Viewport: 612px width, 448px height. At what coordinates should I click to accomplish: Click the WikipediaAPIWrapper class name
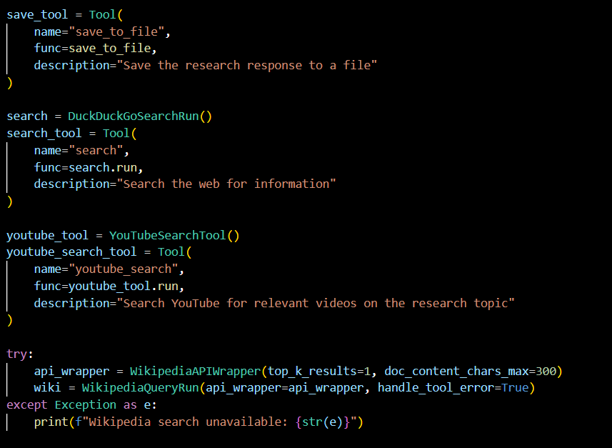click(195, 371)
